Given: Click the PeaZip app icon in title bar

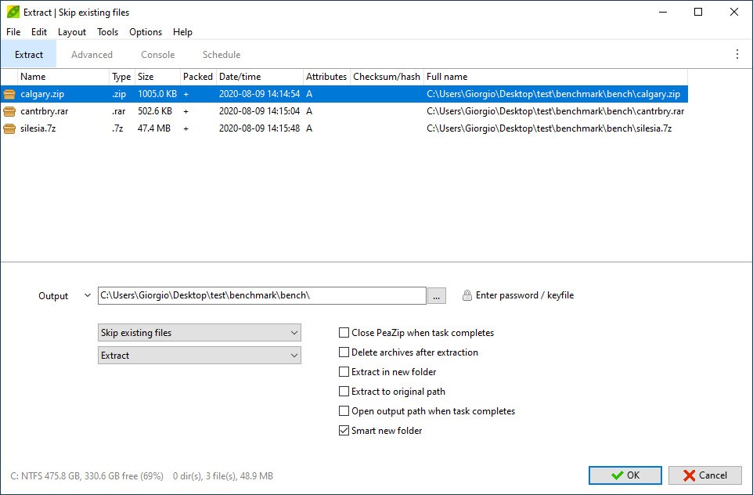Looking at the screenshot, I should [13, 12].
